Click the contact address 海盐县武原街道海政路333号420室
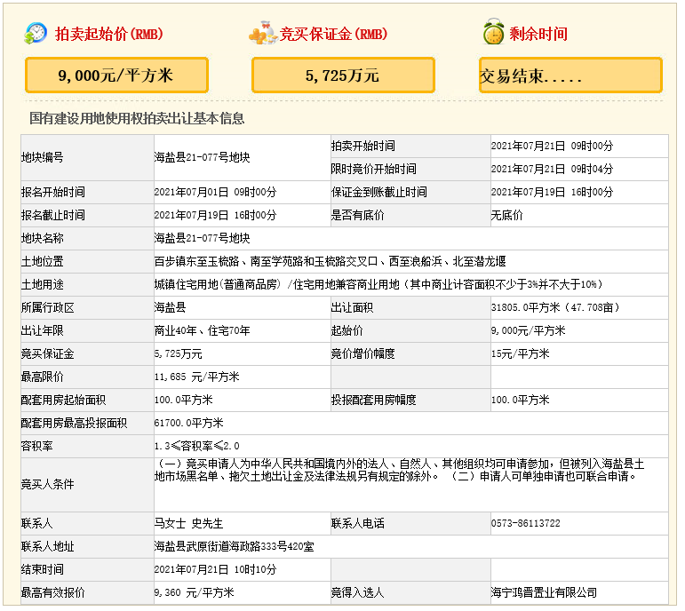Image resolution: width=685 pixels, height=611 pixels. pos(234,546)
